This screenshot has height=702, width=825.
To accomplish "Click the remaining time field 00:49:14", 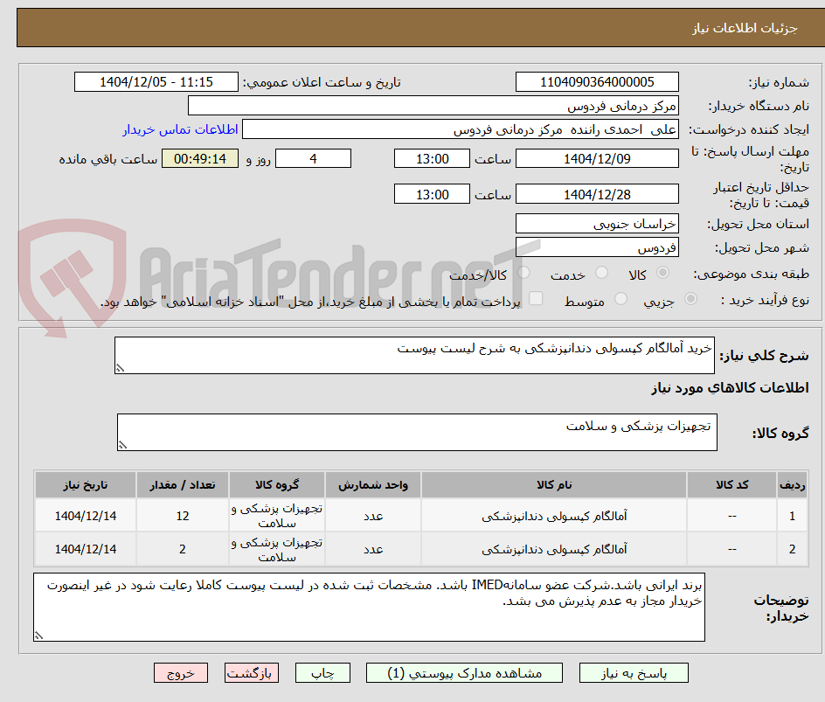I will (x=200, y=158).
